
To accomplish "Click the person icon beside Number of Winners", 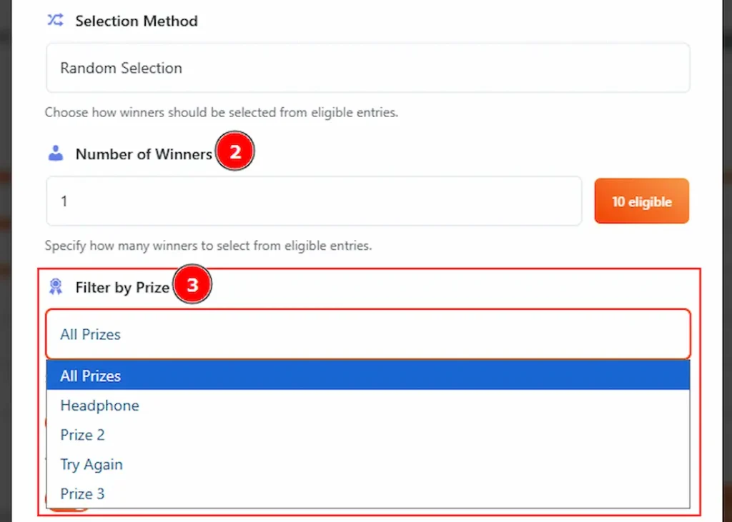I will 55,154.
